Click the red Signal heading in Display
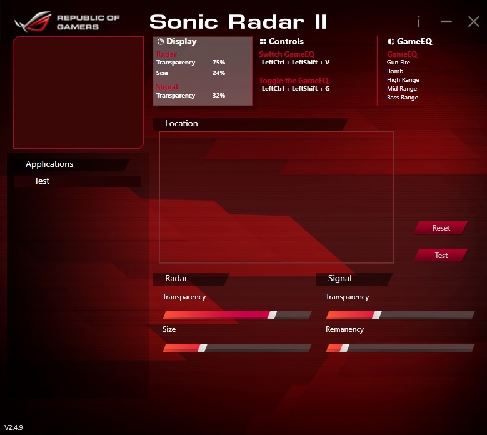The height and width of the screenshot is (435, 487). point(167,87)
